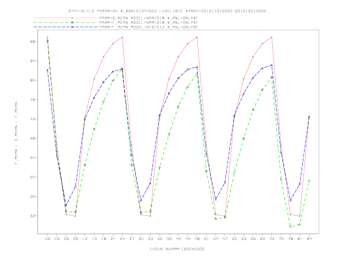This screenshot has height=260, width=337.
Task: Click x-axis tick label 12
Action: (x=85, y=239)
